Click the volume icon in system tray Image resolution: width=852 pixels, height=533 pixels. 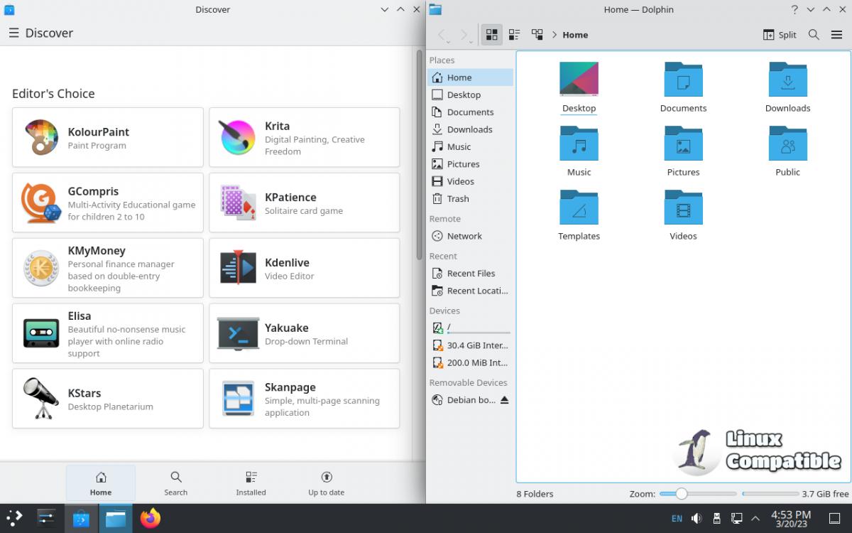697,519
